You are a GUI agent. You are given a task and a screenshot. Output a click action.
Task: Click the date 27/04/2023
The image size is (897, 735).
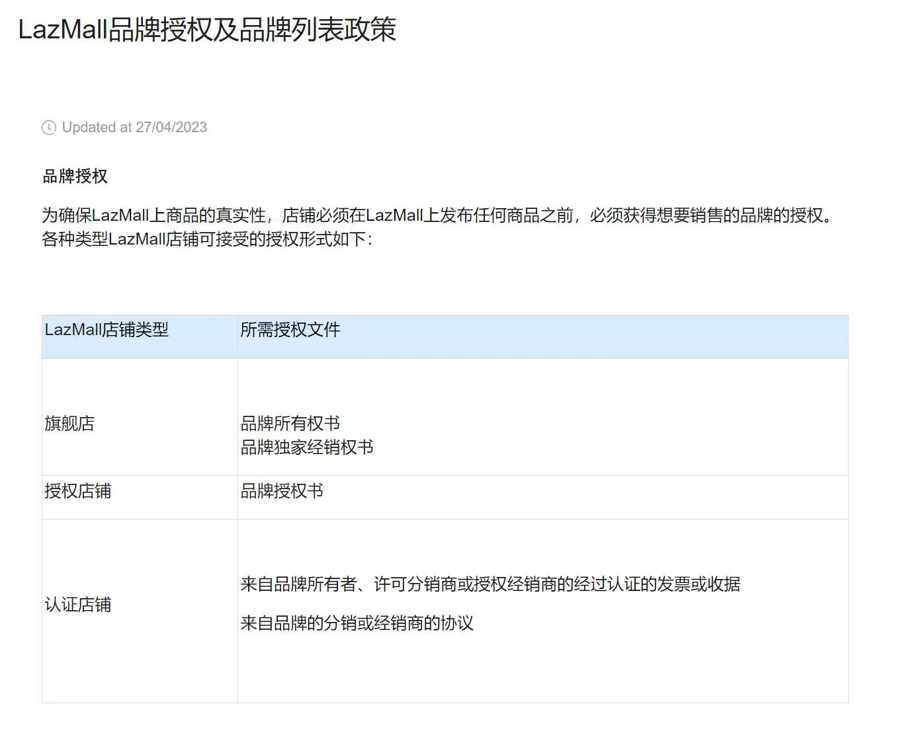point(172,128)
